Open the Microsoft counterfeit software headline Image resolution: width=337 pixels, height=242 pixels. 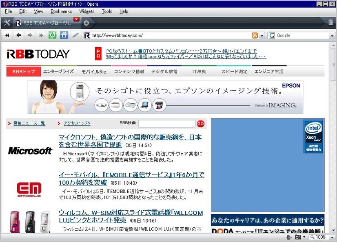point(130,141)
